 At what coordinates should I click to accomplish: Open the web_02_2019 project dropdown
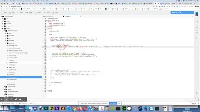pyautogui.click(x=182, y=12)
